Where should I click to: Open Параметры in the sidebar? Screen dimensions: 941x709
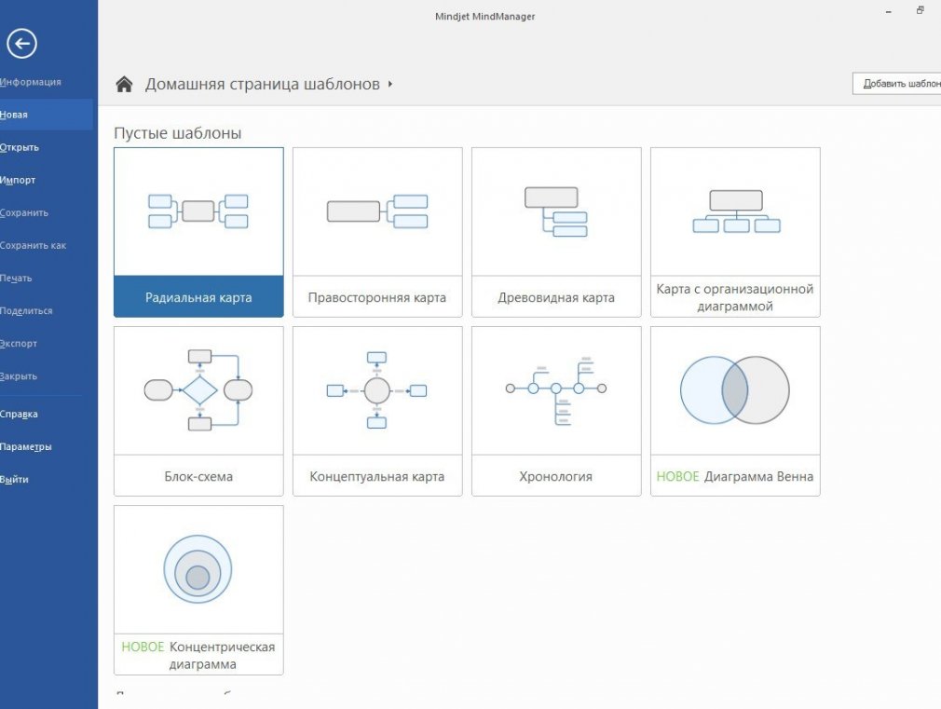point(26,446)
